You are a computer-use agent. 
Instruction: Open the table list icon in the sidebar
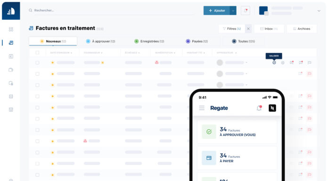coord(11,96)
